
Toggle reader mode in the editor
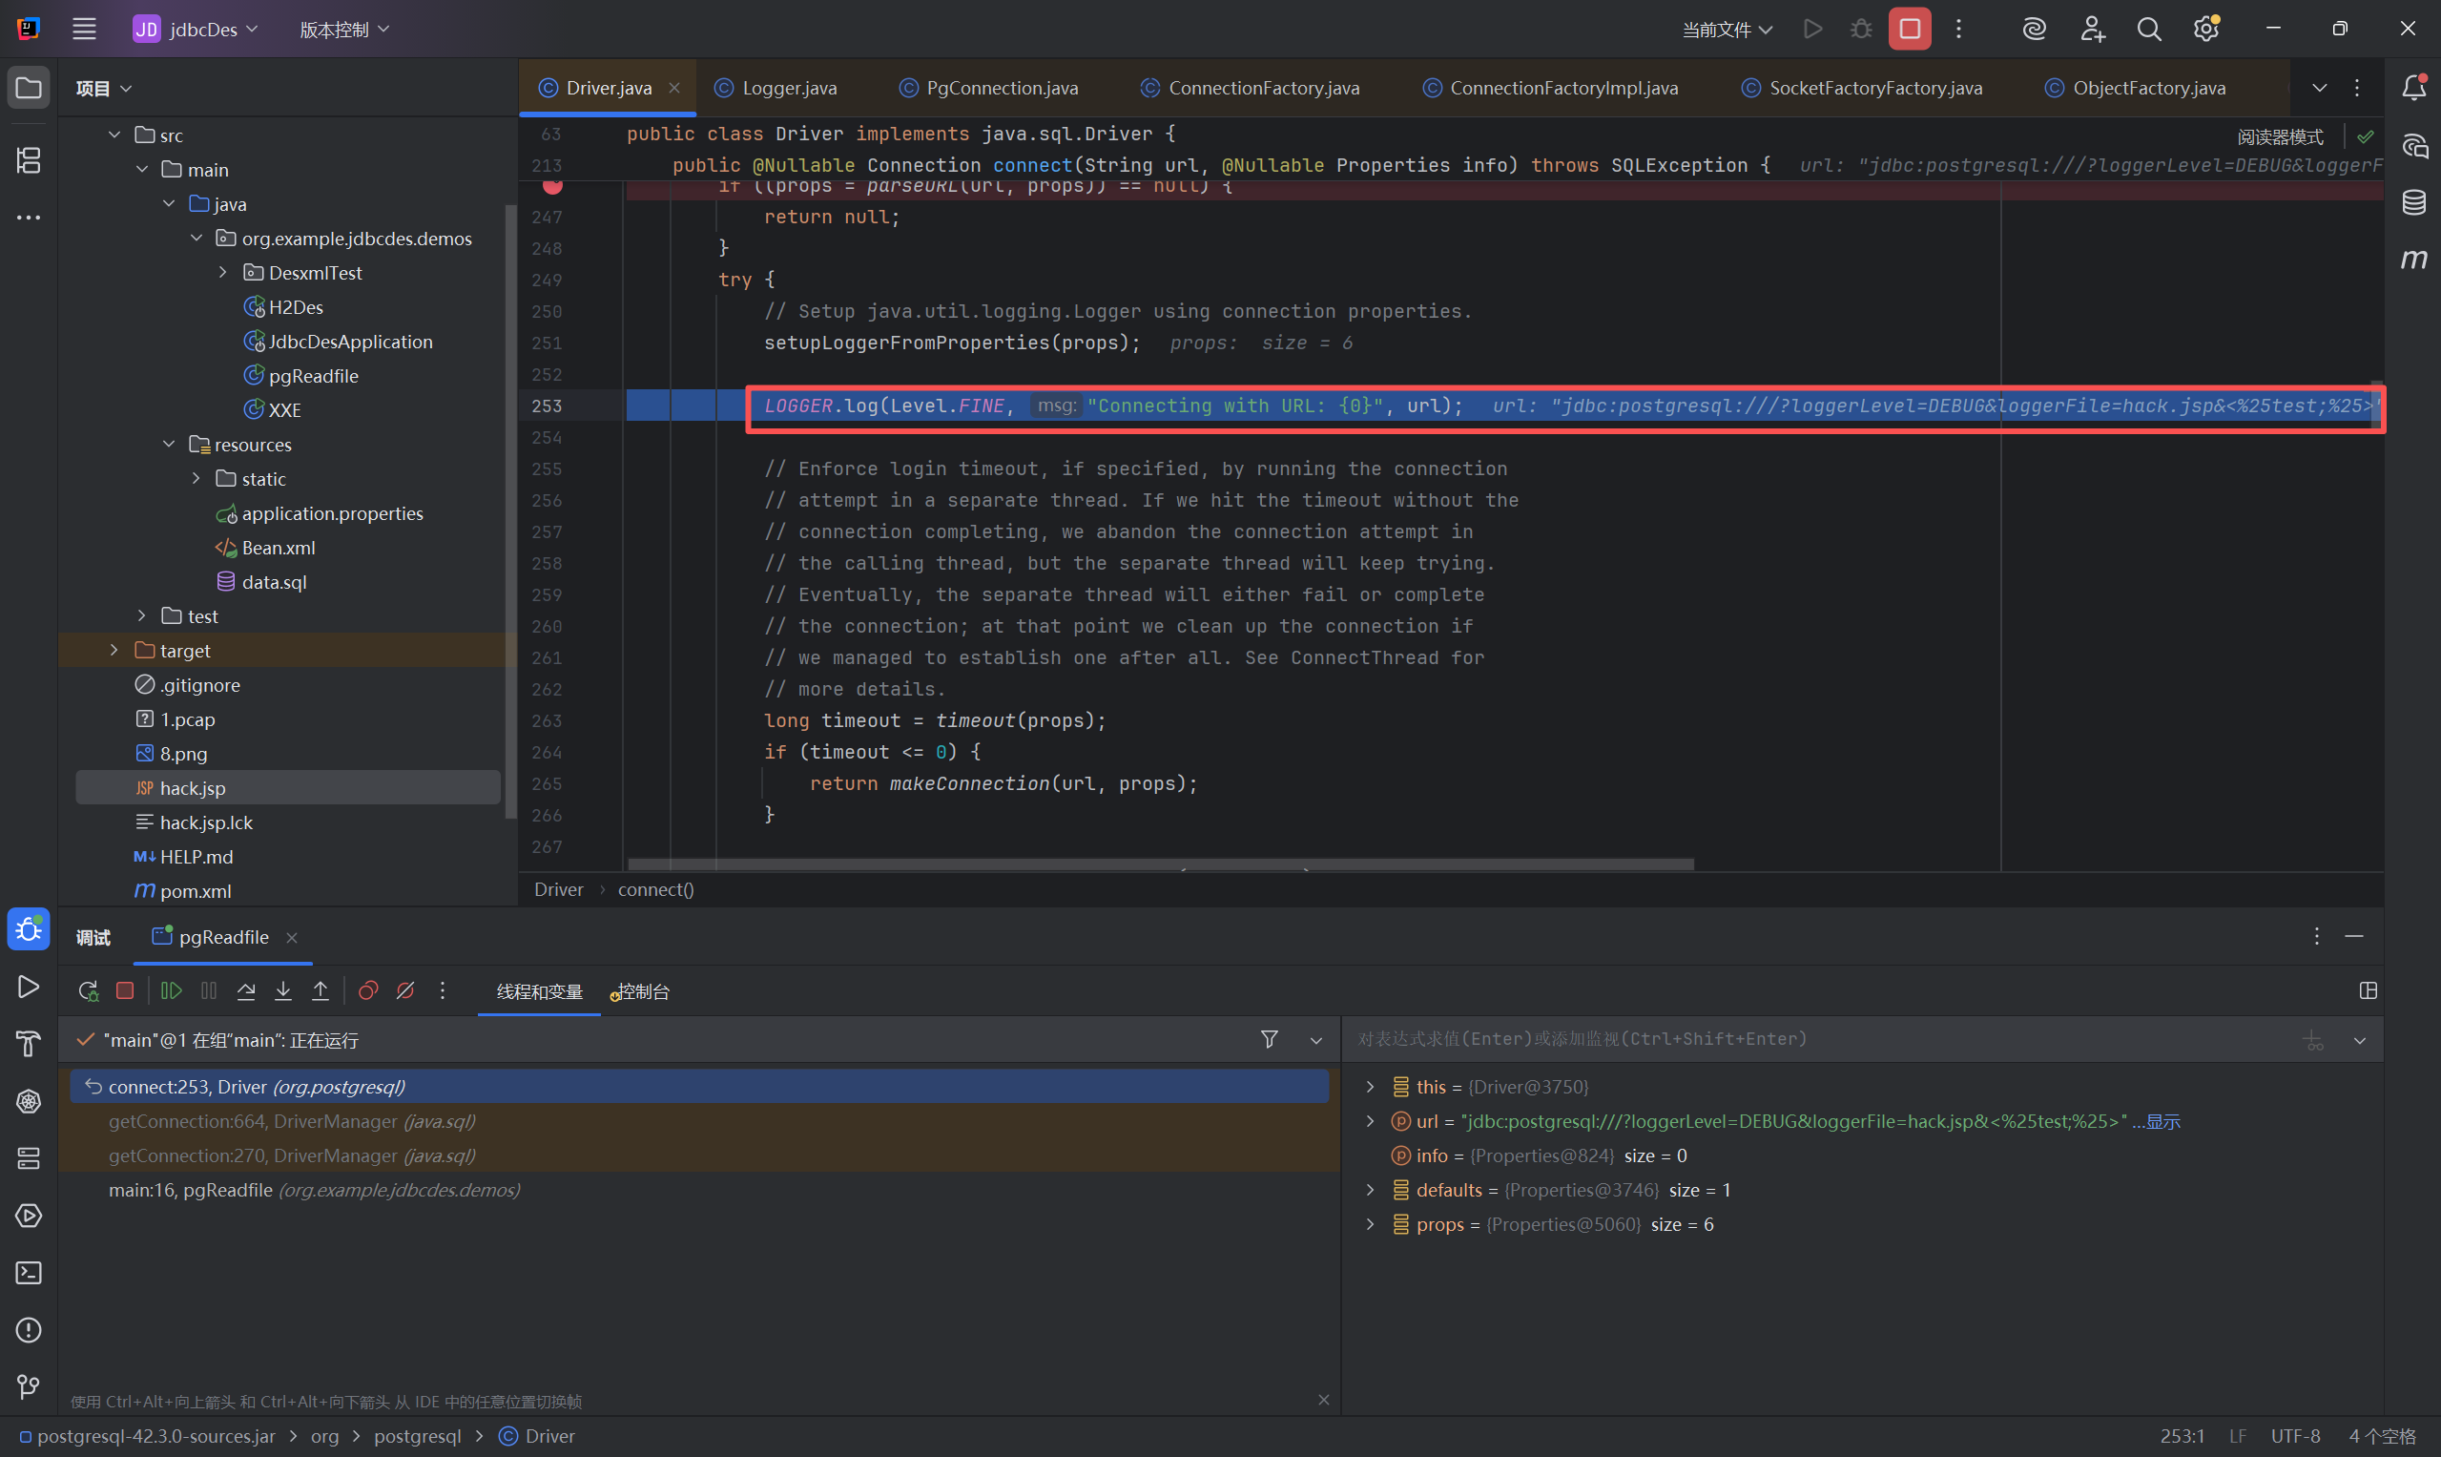coord(2279,136)
